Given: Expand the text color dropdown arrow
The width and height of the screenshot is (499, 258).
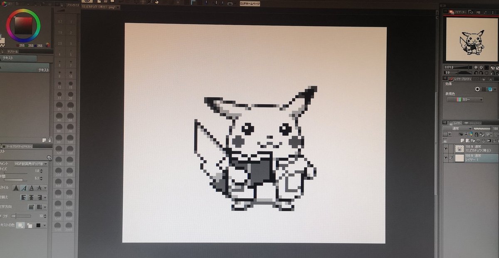Looking at the screenshot, I should click(x=45, y=225).
